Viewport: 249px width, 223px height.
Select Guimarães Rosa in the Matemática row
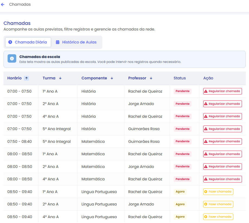click(144, 141)
